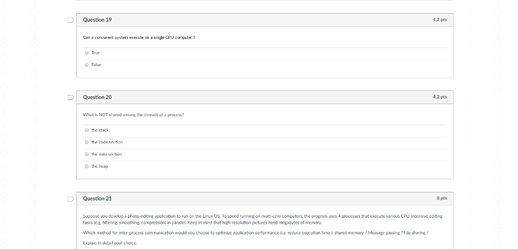This screenshot has width=518, height=249.
Task: Select the True radio button
Action: tap(87, 53)
